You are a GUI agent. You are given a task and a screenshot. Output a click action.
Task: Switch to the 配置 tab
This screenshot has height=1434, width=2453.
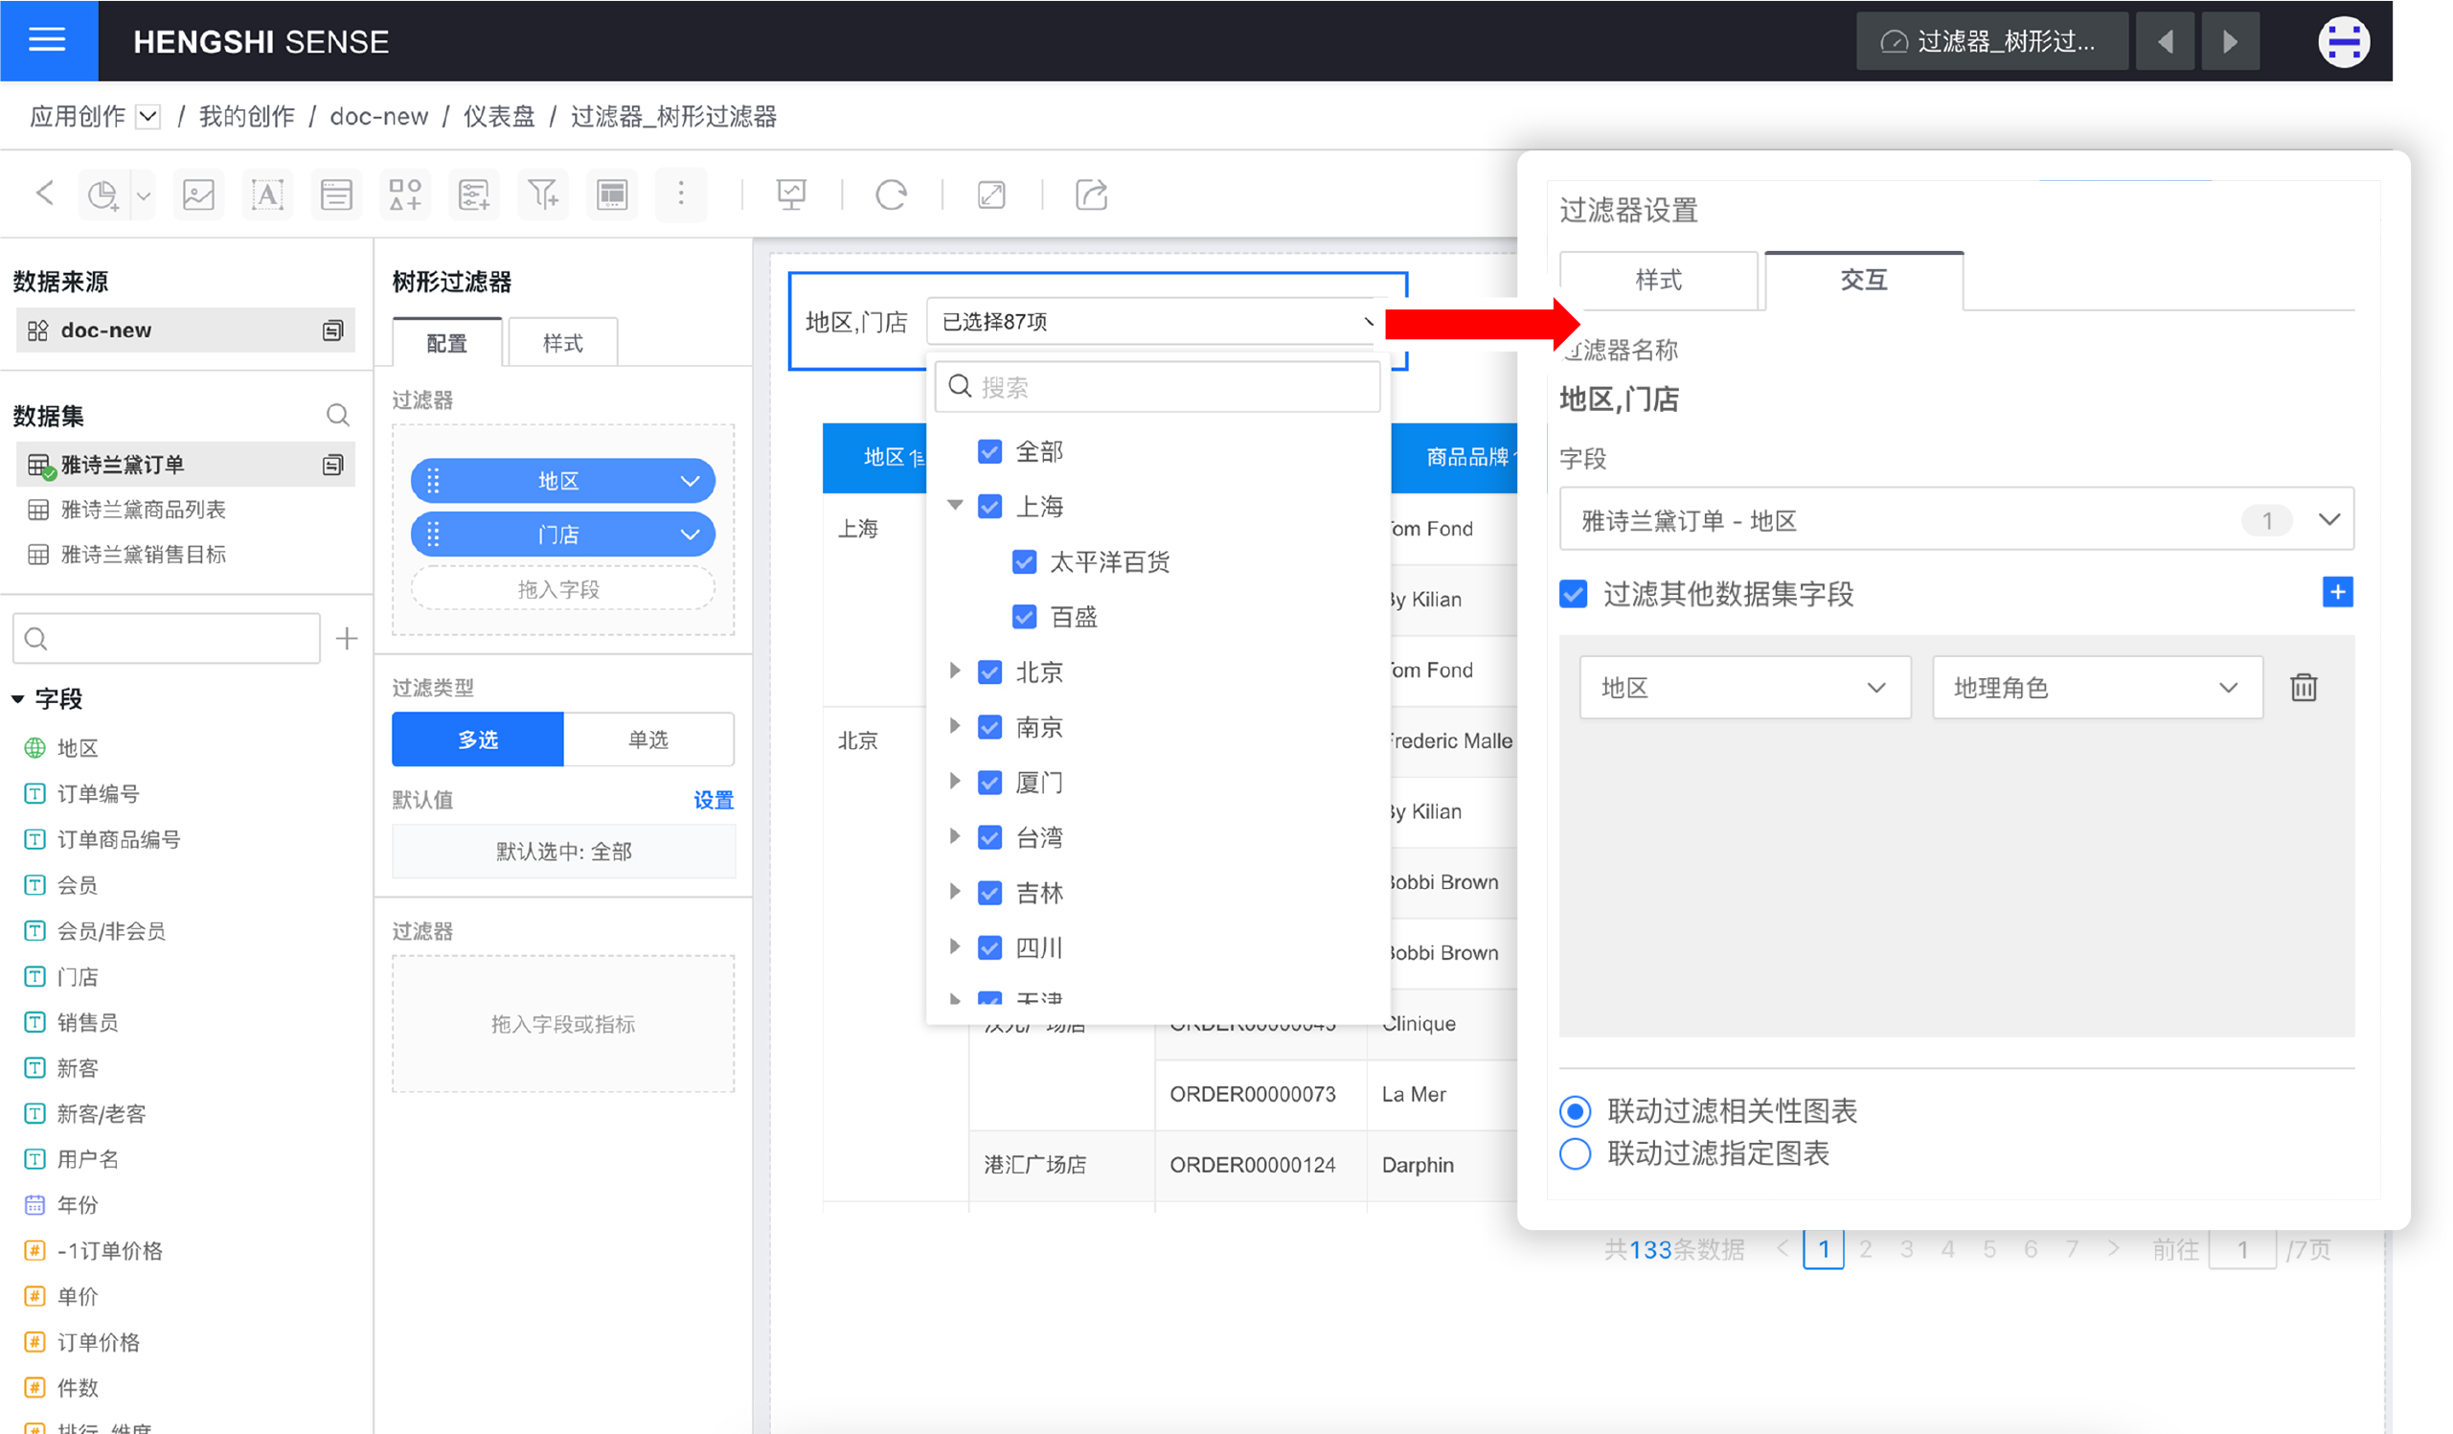click(446, 343)
